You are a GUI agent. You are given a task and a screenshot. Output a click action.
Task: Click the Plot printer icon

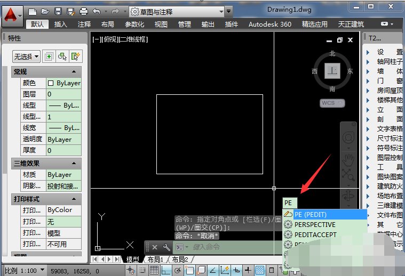(x=83, y=11)
